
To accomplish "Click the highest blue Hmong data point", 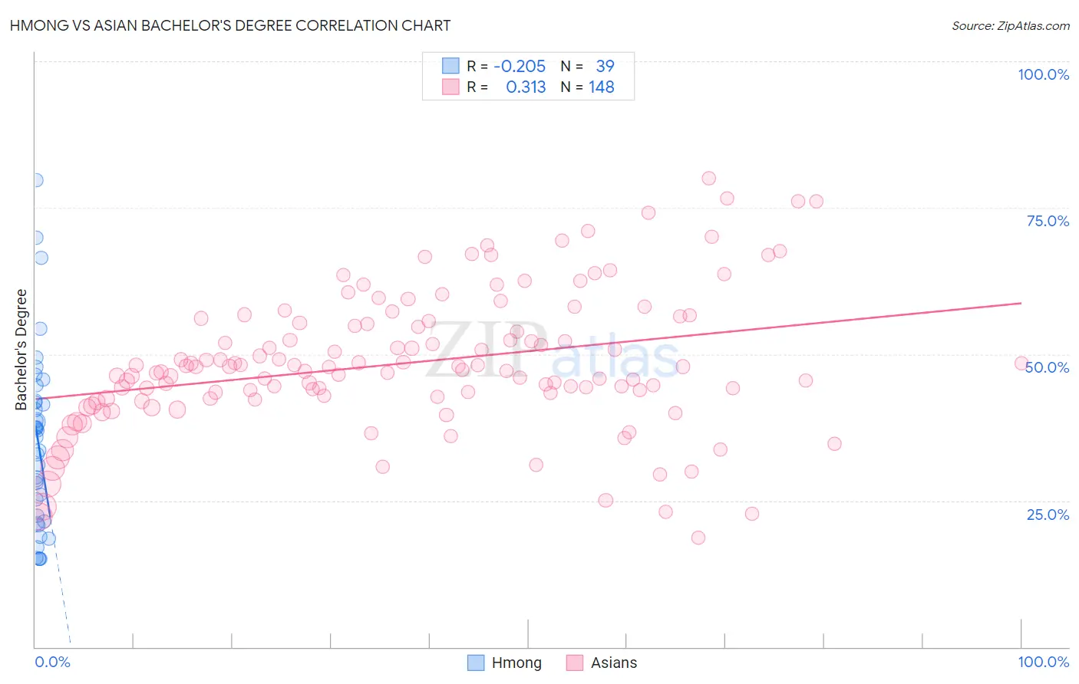I will 36,180.
